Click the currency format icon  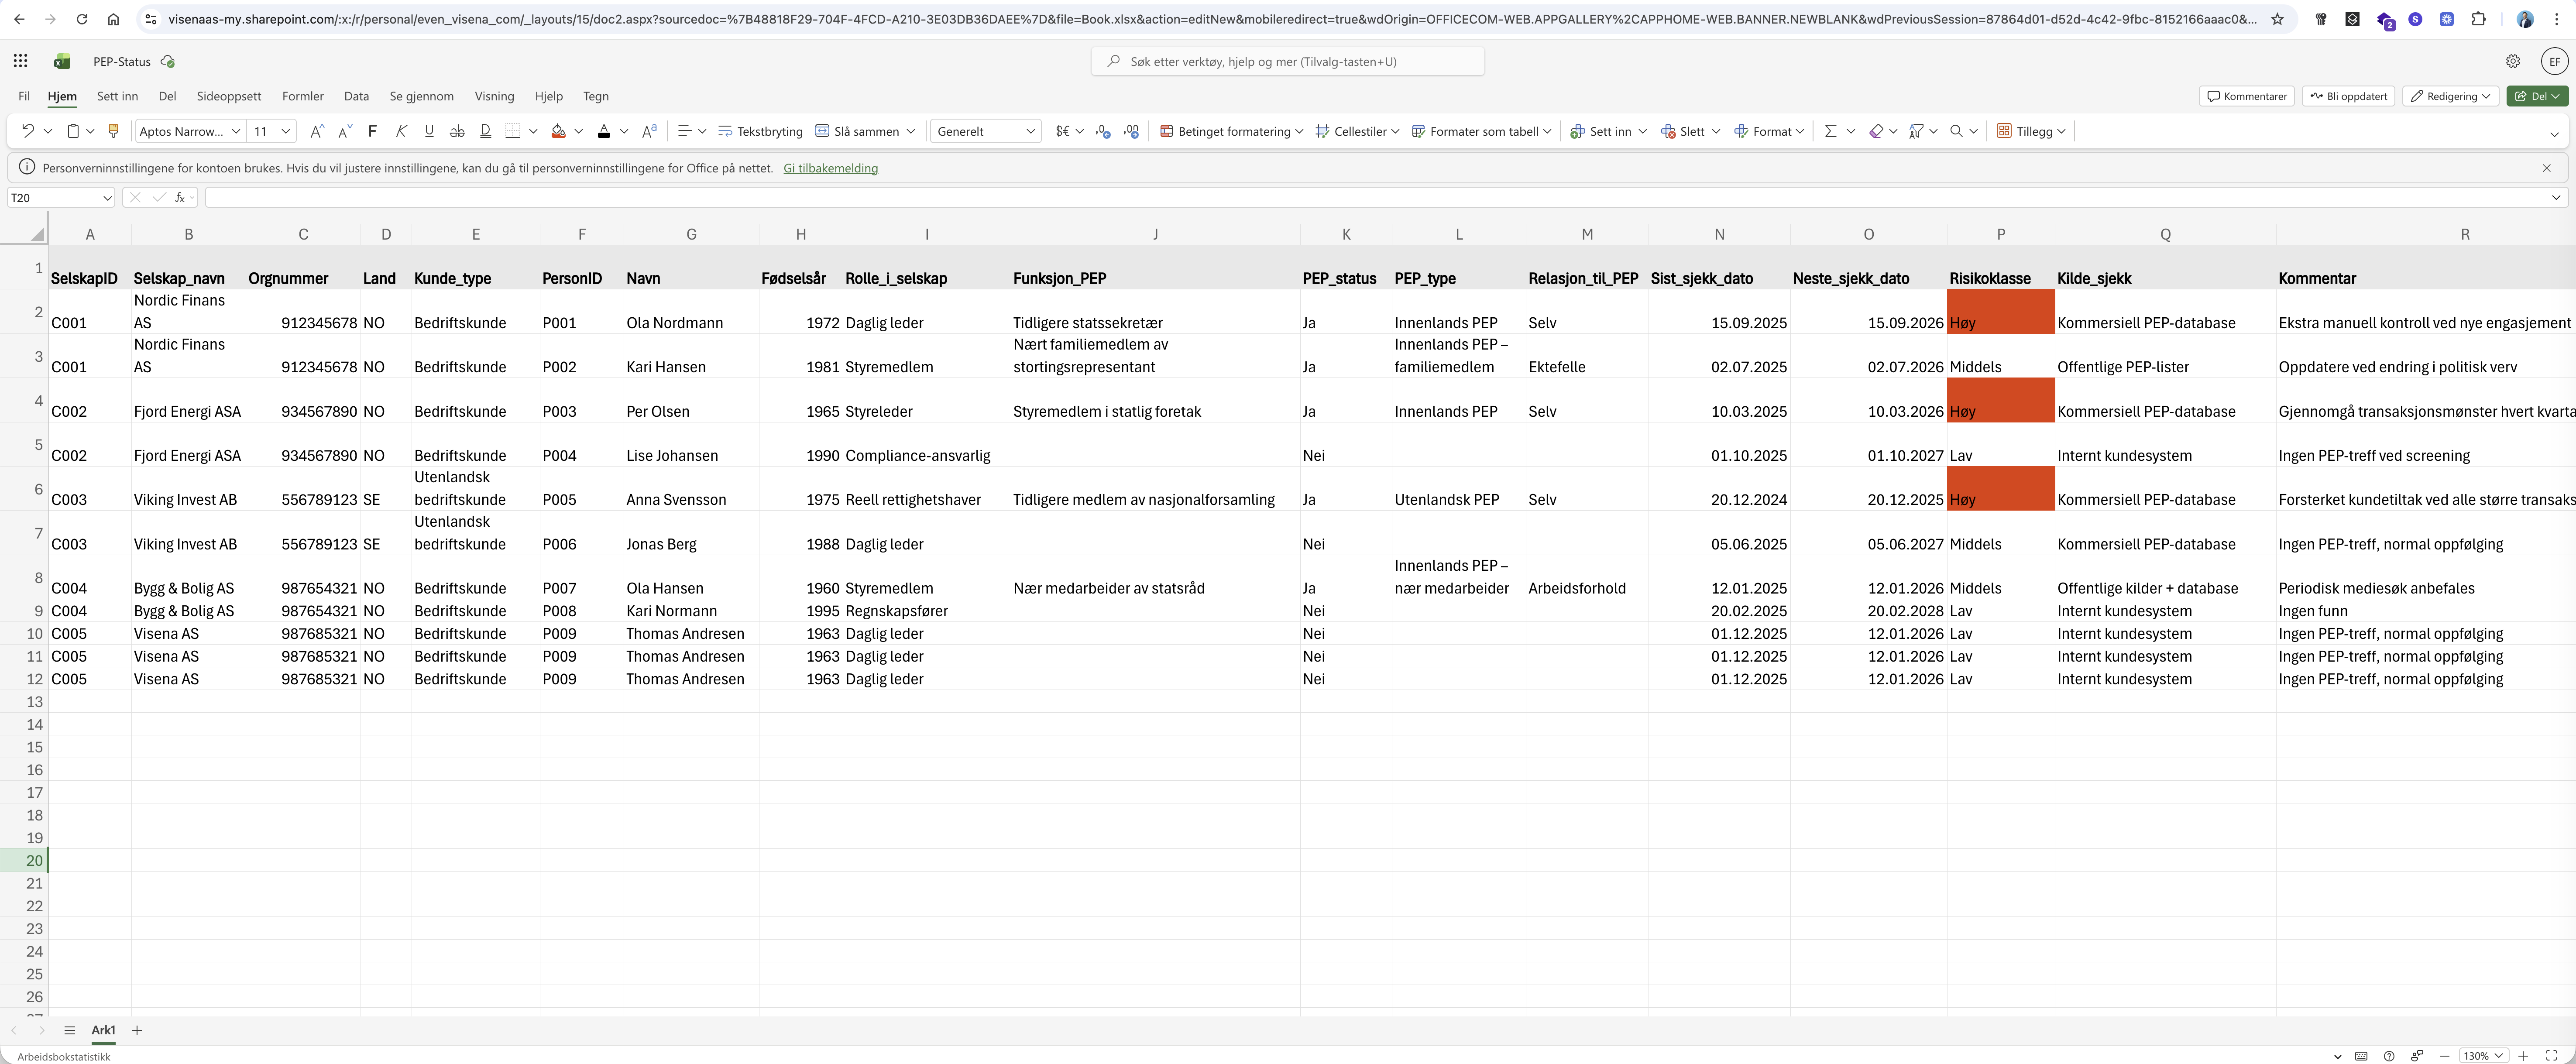[x=1062, y=131]
